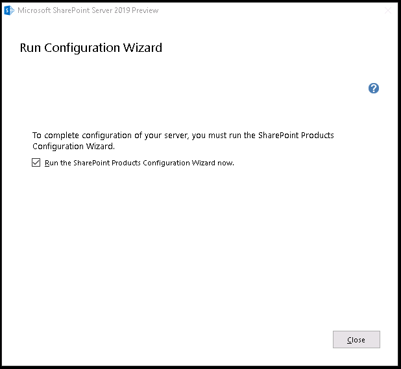The height and width of the screenshot is (369, 401).
Task: Click the 'Microsoft SharePoint Server 2019 Preview' title
Action: point(88,10)
